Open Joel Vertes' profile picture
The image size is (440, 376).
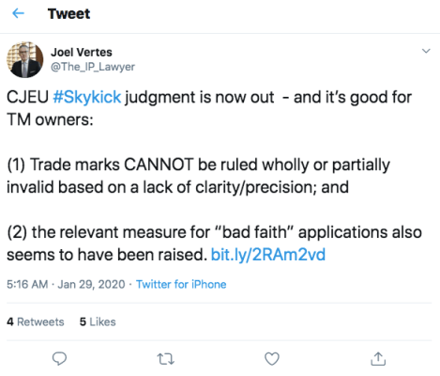[x=25, y=59]
